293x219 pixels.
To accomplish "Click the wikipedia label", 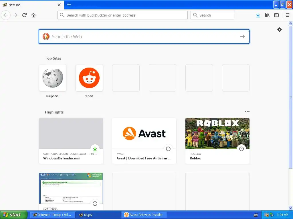I will (52, 96).
